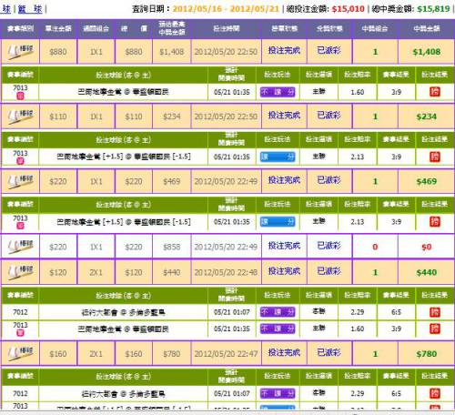
Task: Click the 投注完成 status in the $880 row
Action: [284, 50]
